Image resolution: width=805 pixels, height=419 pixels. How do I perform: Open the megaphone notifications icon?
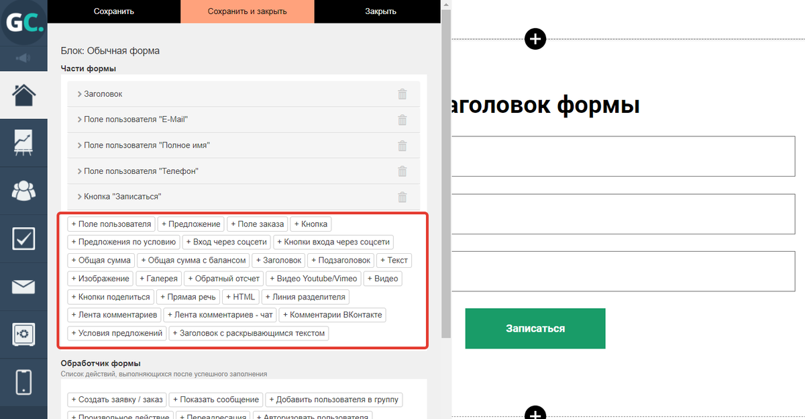(23, 58)
